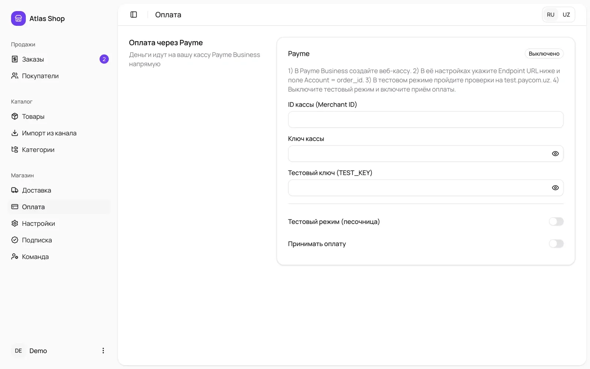Image resolution: width=590 pixels, height=369 pixels.
Task: Go to the Доставка page
Action: click(x=59, y=190)
